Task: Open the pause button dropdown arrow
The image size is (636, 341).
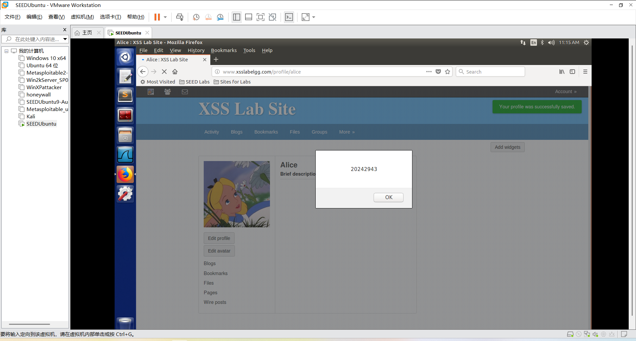Action: coord(165,17)
